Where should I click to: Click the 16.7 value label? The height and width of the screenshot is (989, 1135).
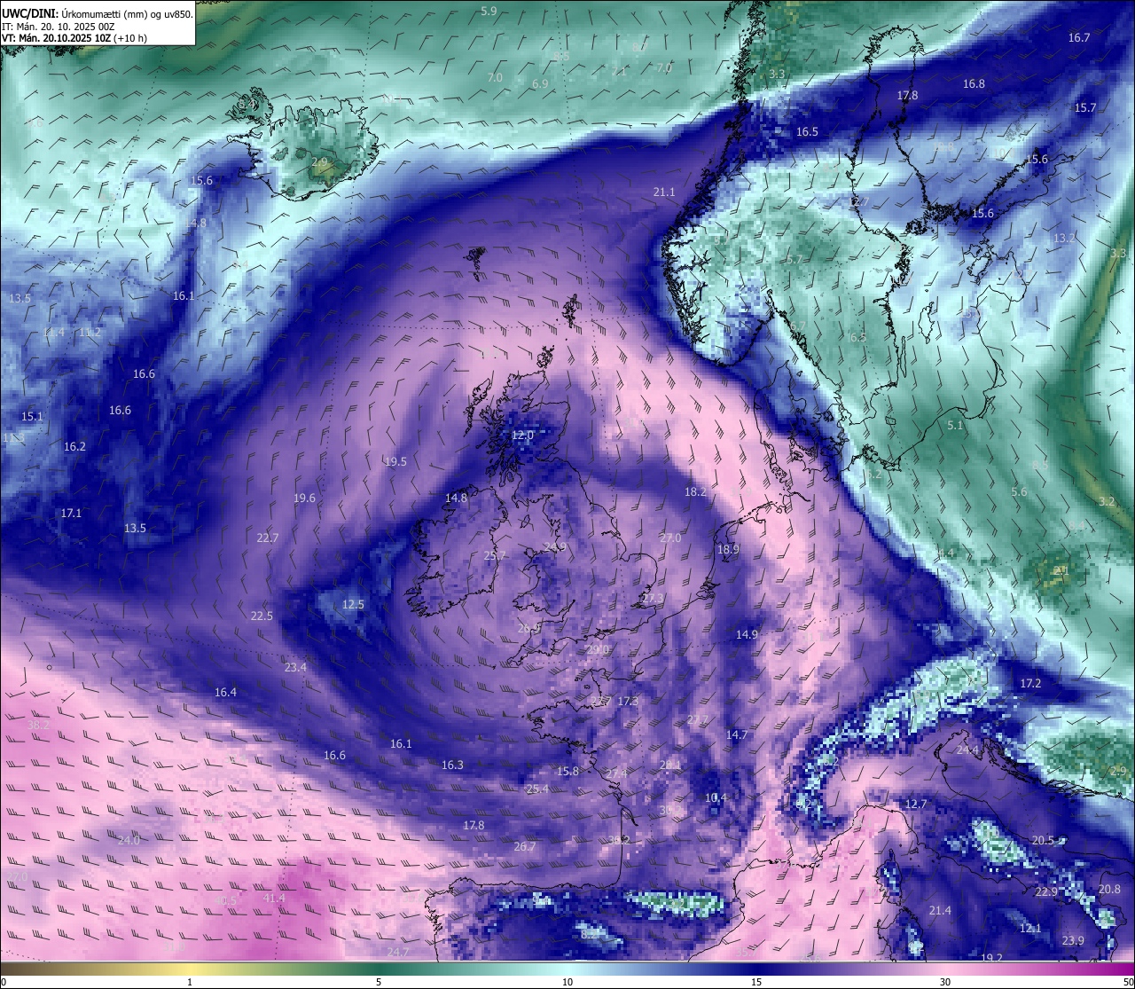1079,37
